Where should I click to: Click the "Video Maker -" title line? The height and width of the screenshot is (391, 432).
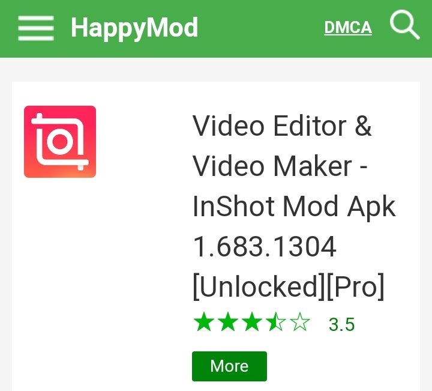280,166
